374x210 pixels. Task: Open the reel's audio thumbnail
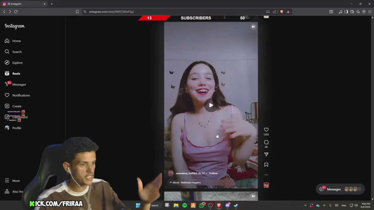tap(266, 185)
